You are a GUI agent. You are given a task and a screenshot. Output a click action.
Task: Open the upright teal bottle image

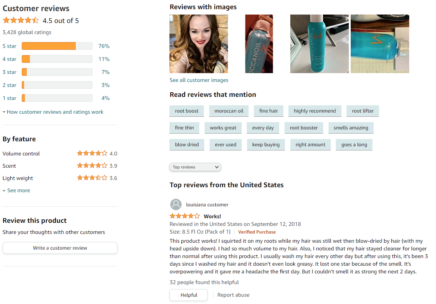click(319, 44)
